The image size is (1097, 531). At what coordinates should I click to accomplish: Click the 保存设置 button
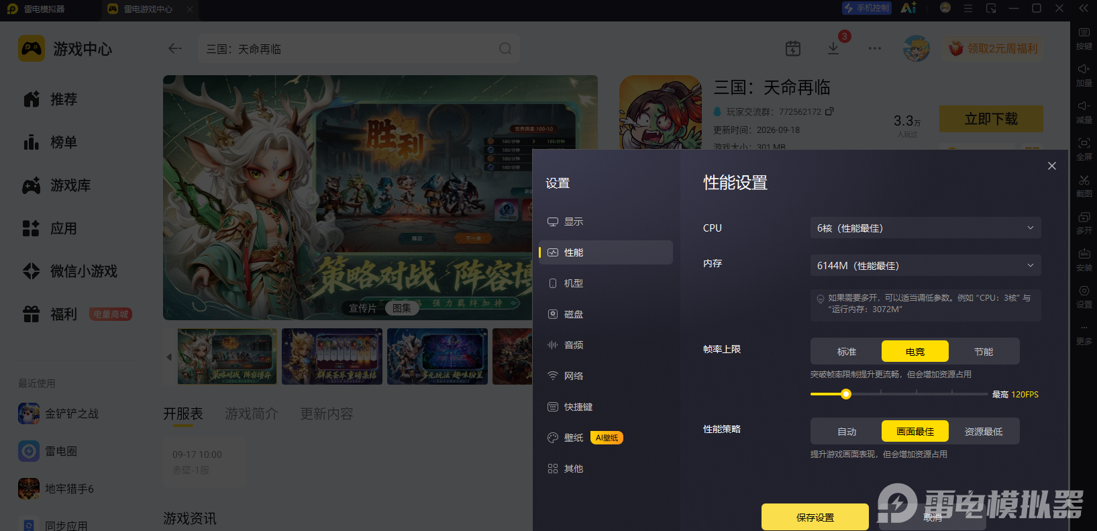click(x=815, y=517)
